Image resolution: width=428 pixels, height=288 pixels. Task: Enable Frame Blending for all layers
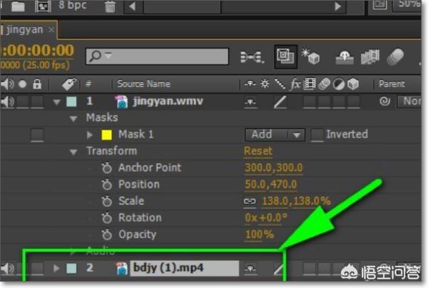(x=370, y=57)
